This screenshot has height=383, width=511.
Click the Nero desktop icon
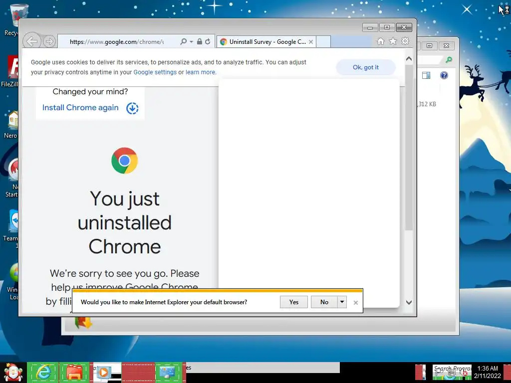coord(12,124)
